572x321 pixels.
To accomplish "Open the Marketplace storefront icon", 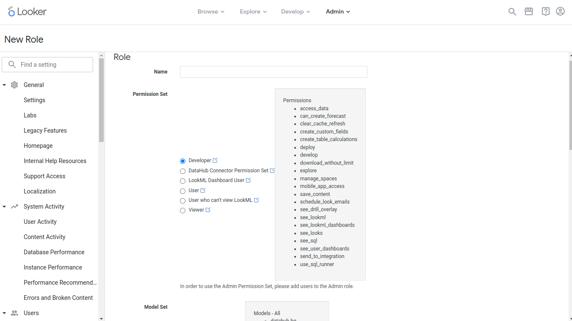I will pos(529,12).
